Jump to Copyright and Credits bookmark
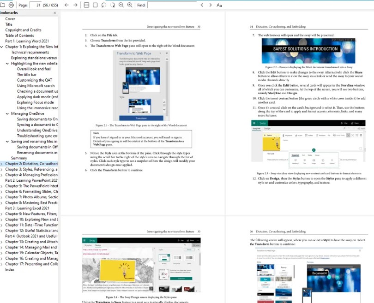The width and height of the screenshot is (374, 303). click(x=23, y=30)
